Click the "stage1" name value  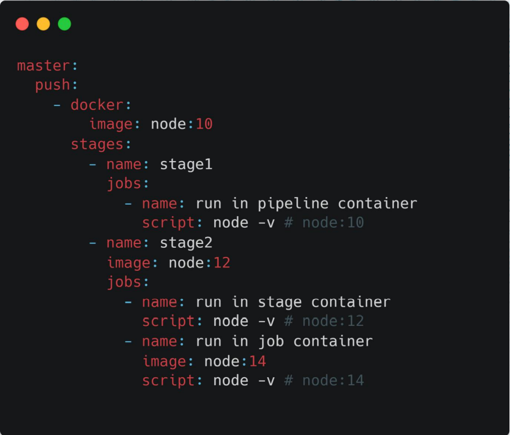(x=186, y=164)
